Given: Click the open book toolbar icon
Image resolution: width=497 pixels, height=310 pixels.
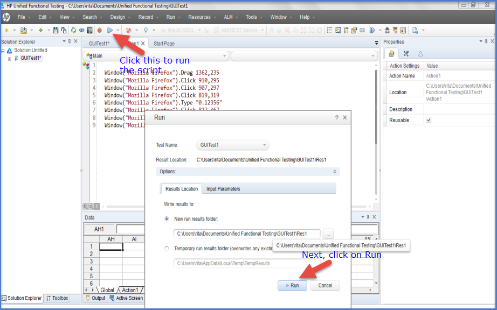Looking at the screenshot, I should point(362,30).
